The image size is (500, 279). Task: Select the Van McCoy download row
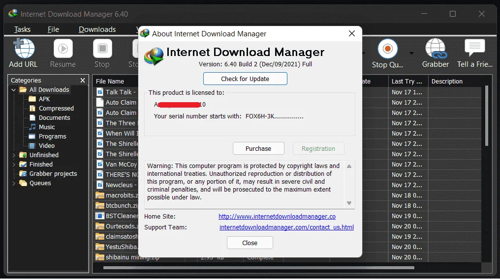116,164
